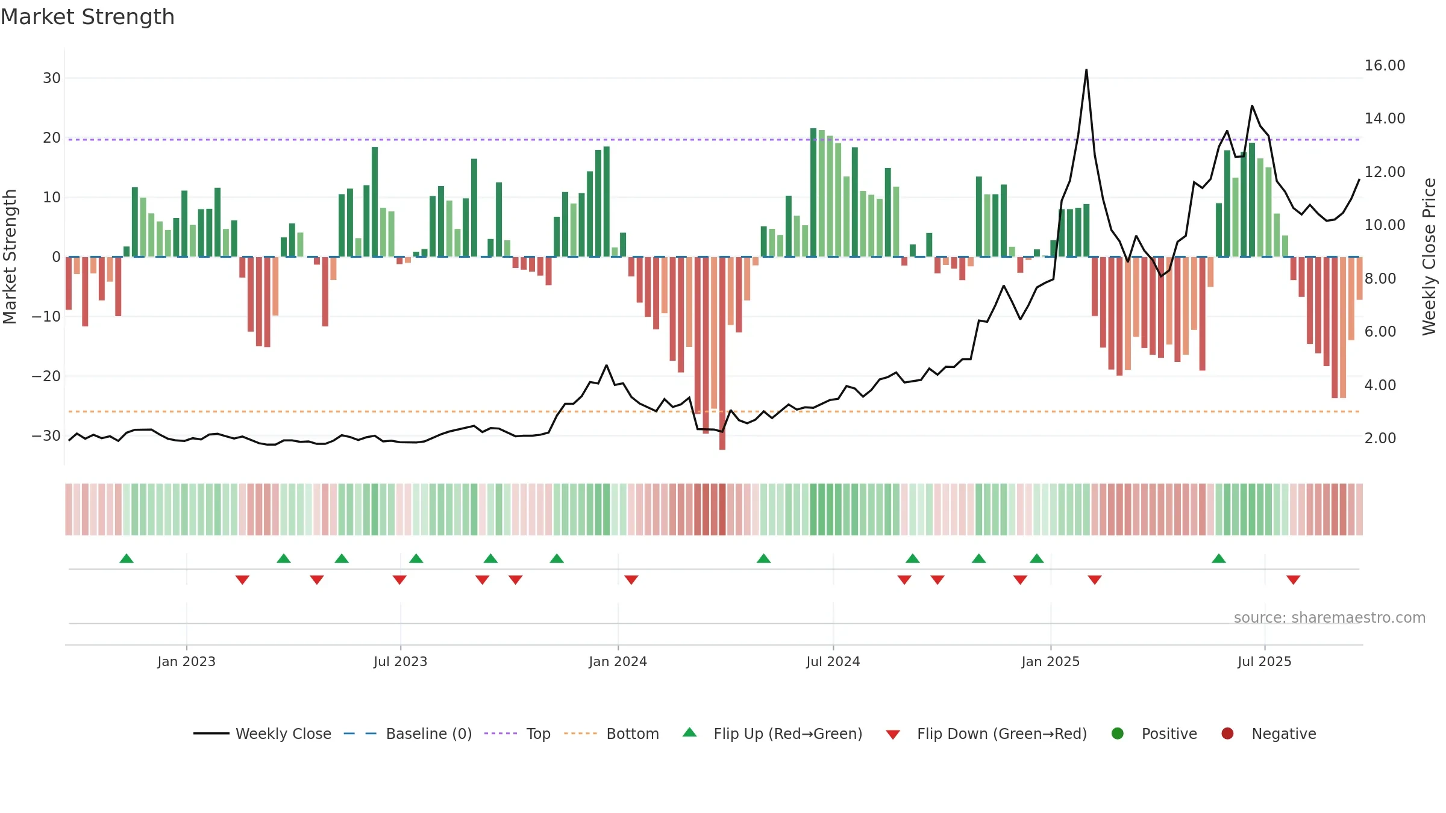Select the Flip Up (Red→Green) legend label

(x=788, y=734)
